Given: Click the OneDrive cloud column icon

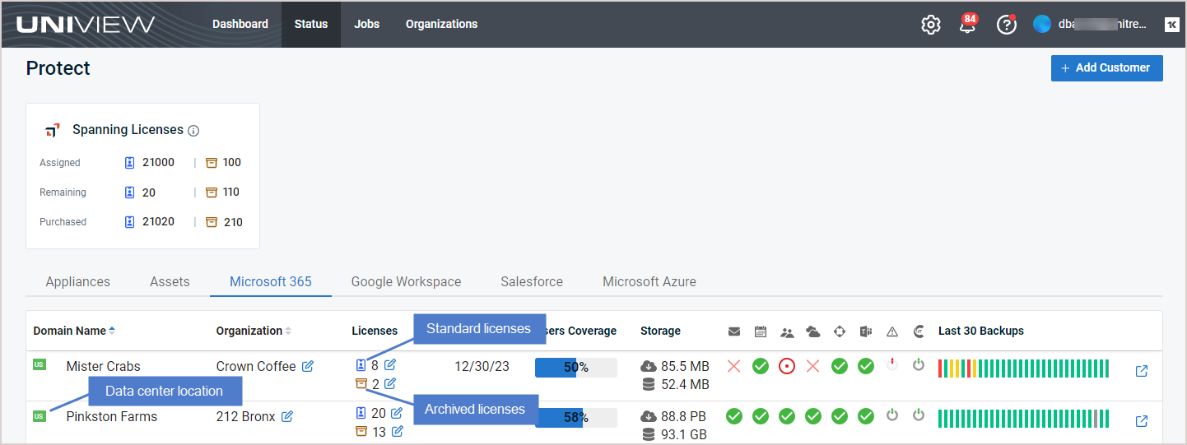Looking at the screenshot, I should tap(813, 331).
